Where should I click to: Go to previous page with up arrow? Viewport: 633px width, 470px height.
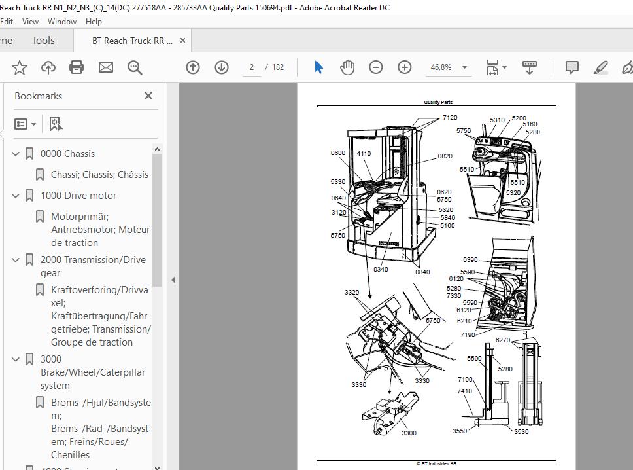pyautogui.click(x=193, y=67)
